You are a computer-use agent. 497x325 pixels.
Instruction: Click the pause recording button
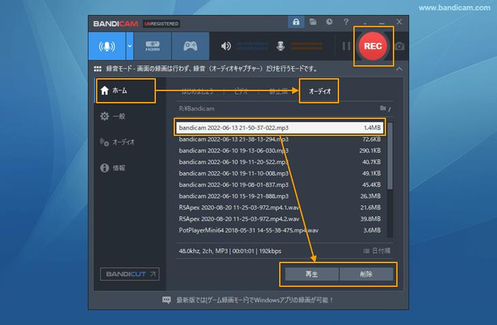tap(346, 46)
